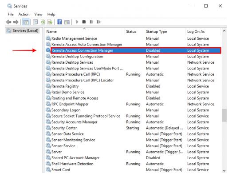Select Remote Desktop Configuration service
Image resolution: width=240 pixels, height=176 pixels.
point(134,56)
